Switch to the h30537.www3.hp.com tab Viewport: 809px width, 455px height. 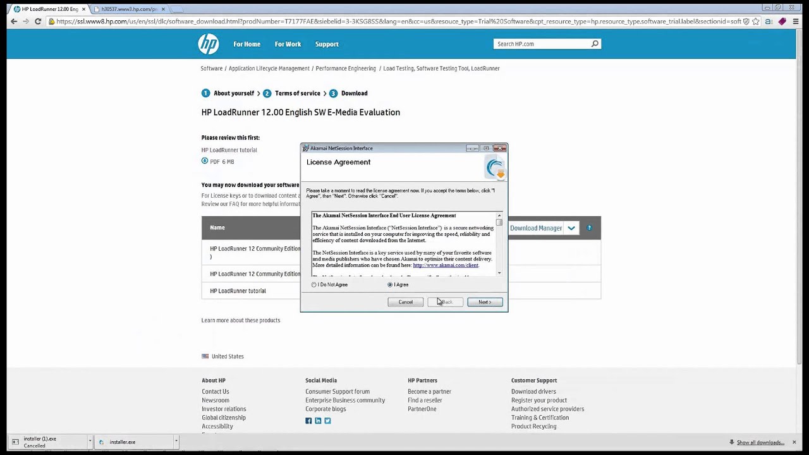(x=128, y=9)
